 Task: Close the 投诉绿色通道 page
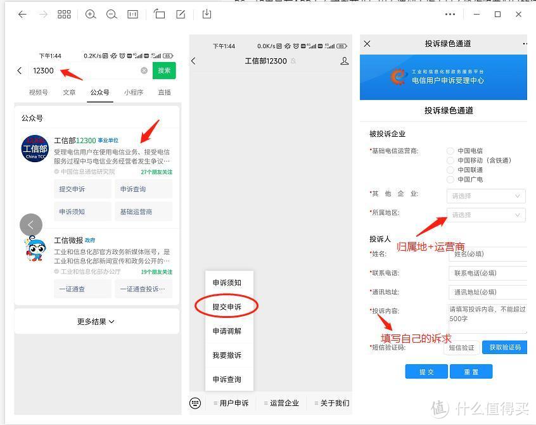click(x=367, y=44)
